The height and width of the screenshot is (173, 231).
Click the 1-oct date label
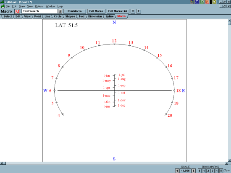122,93
